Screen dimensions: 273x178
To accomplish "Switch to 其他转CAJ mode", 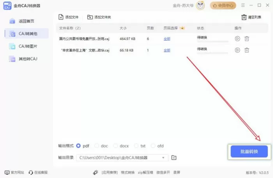I will click(x=27, y=59).
